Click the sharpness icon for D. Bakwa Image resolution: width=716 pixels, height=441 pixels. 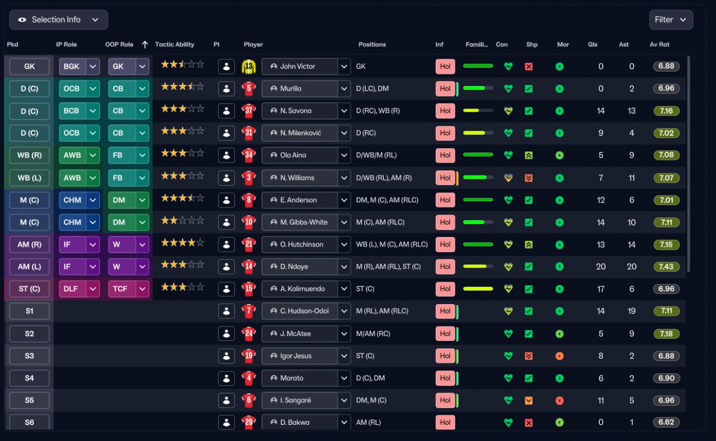[529, 423]
